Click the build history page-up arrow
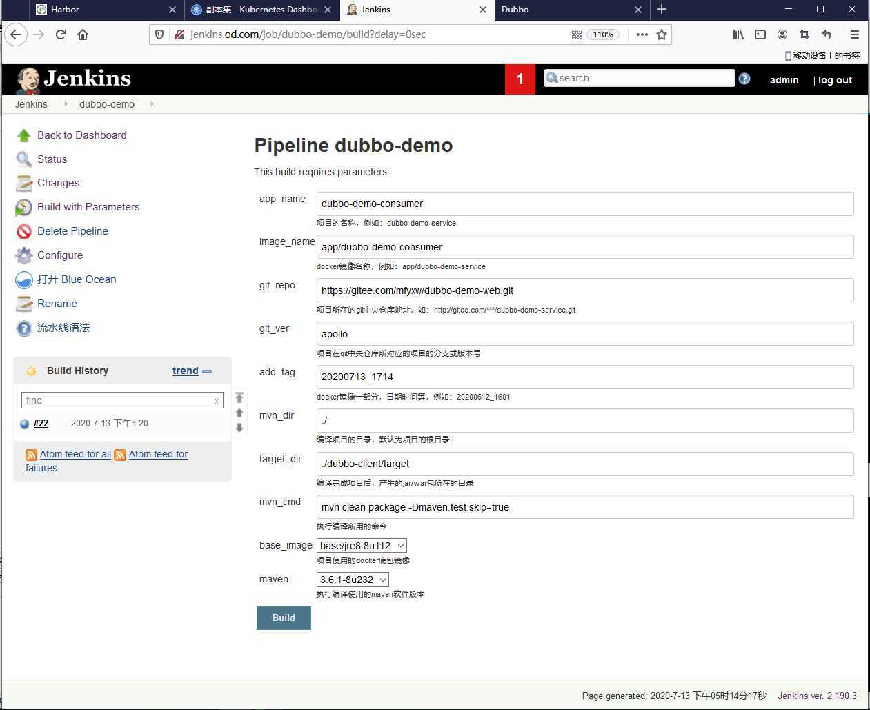This screenshot has height=710, width=870. click(x=239, y=413)
